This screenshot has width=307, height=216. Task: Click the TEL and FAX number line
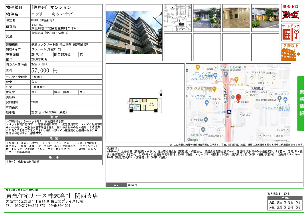(38, 206)
